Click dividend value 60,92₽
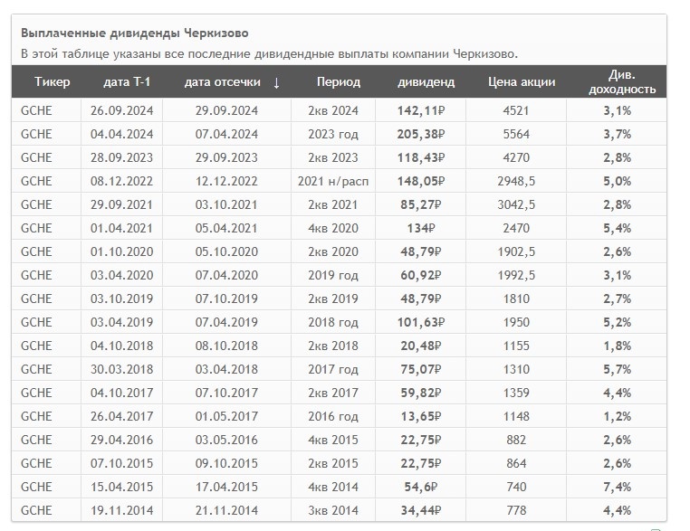Viewport: 690px width, 531px height. 421,275
